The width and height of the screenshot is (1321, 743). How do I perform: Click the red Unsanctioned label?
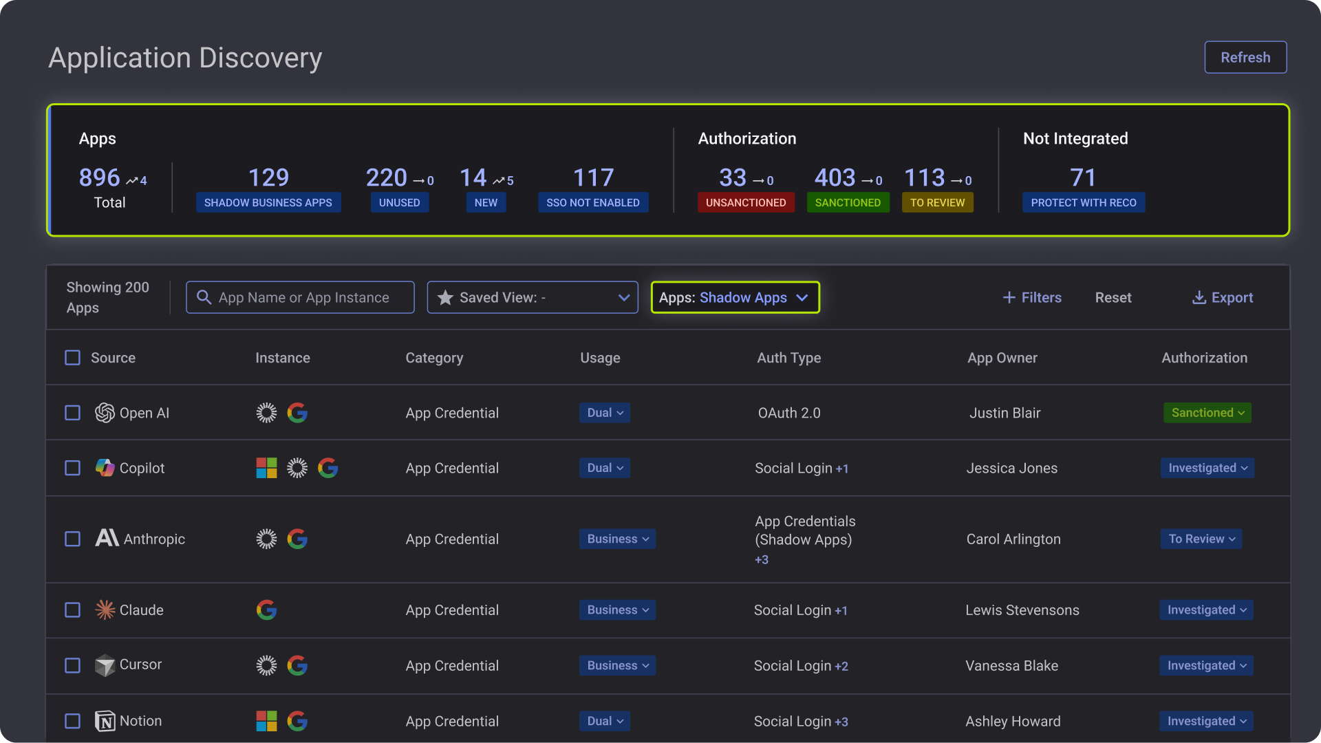coord(745,202)
